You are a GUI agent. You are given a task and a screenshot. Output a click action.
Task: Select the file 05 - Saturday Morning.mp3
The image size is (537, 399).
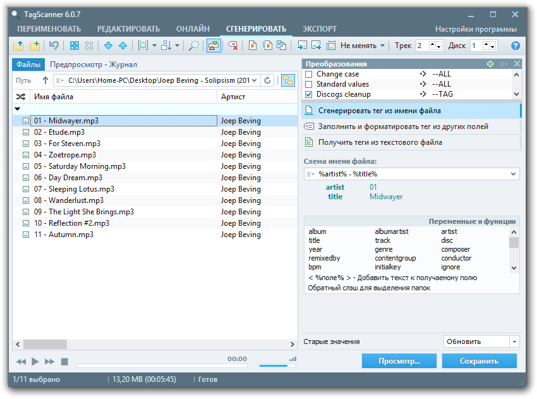point(80,166)
